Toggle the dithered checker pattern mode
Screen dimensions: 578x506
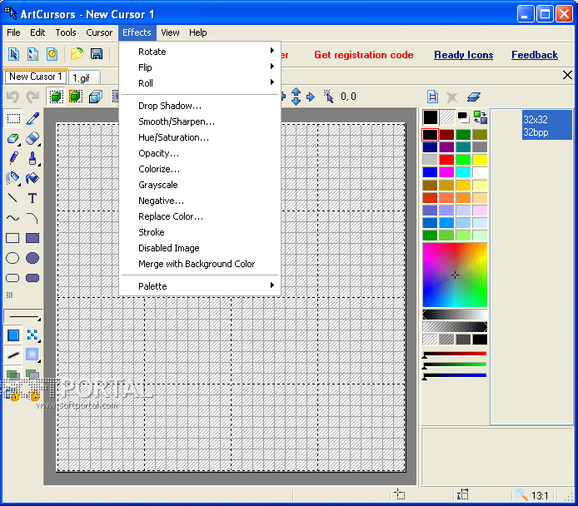[32, 335]
